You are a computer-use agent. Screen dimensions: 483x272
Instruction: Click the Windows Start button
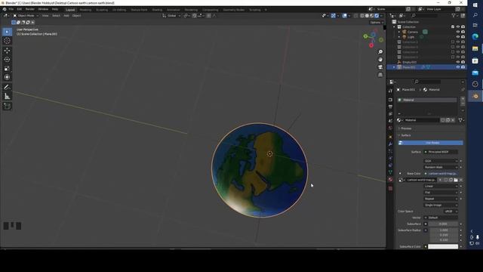[475, 5]
